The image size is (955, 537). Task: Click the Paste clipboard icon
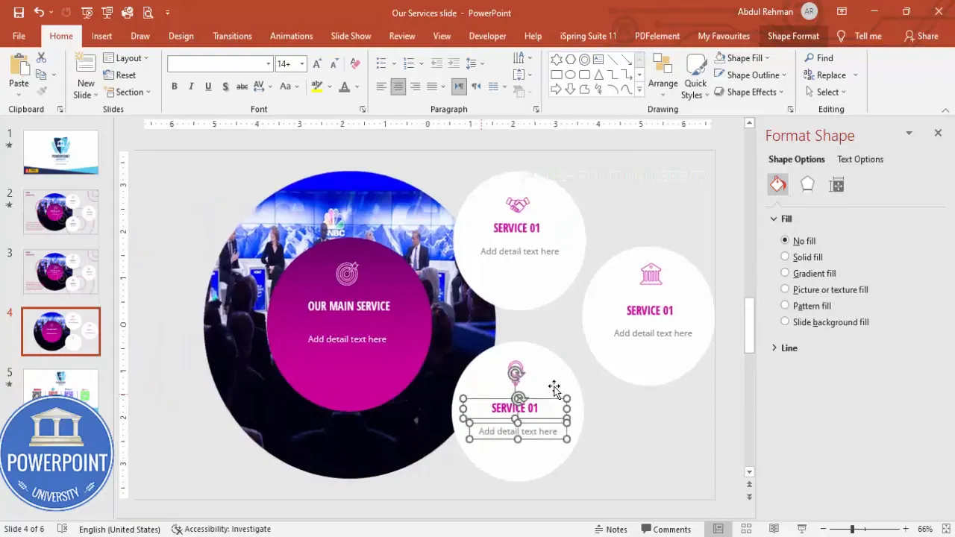click(x=19, y=65)
